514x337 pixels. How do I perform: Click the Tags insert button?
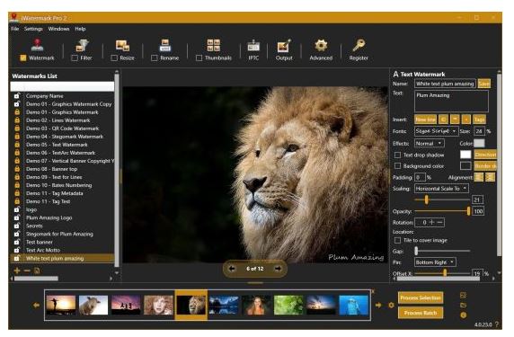(479, 120)
